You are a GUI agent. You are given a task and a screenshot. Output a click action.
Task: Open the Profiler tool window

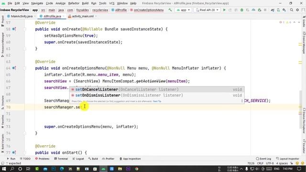coord(108,159)
